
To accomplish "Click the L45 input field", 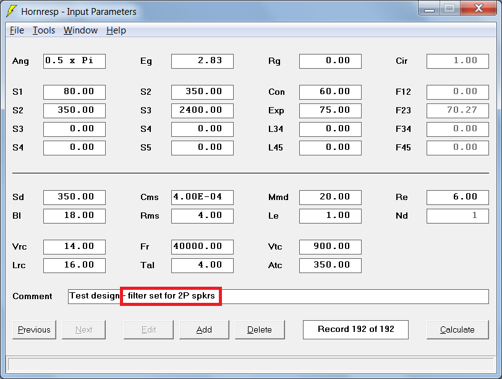I will pyautogui.click(x=330, y=148).
